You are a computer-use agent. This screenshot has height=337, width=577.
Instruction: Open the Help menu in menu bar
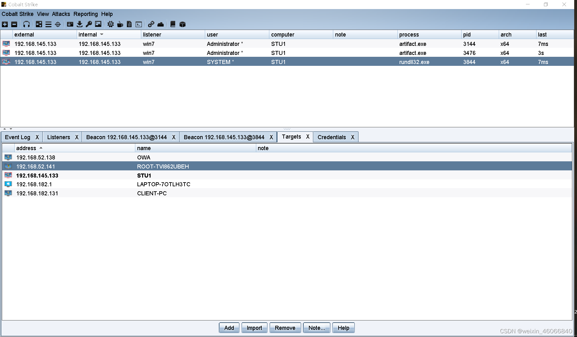pos(107,14)
